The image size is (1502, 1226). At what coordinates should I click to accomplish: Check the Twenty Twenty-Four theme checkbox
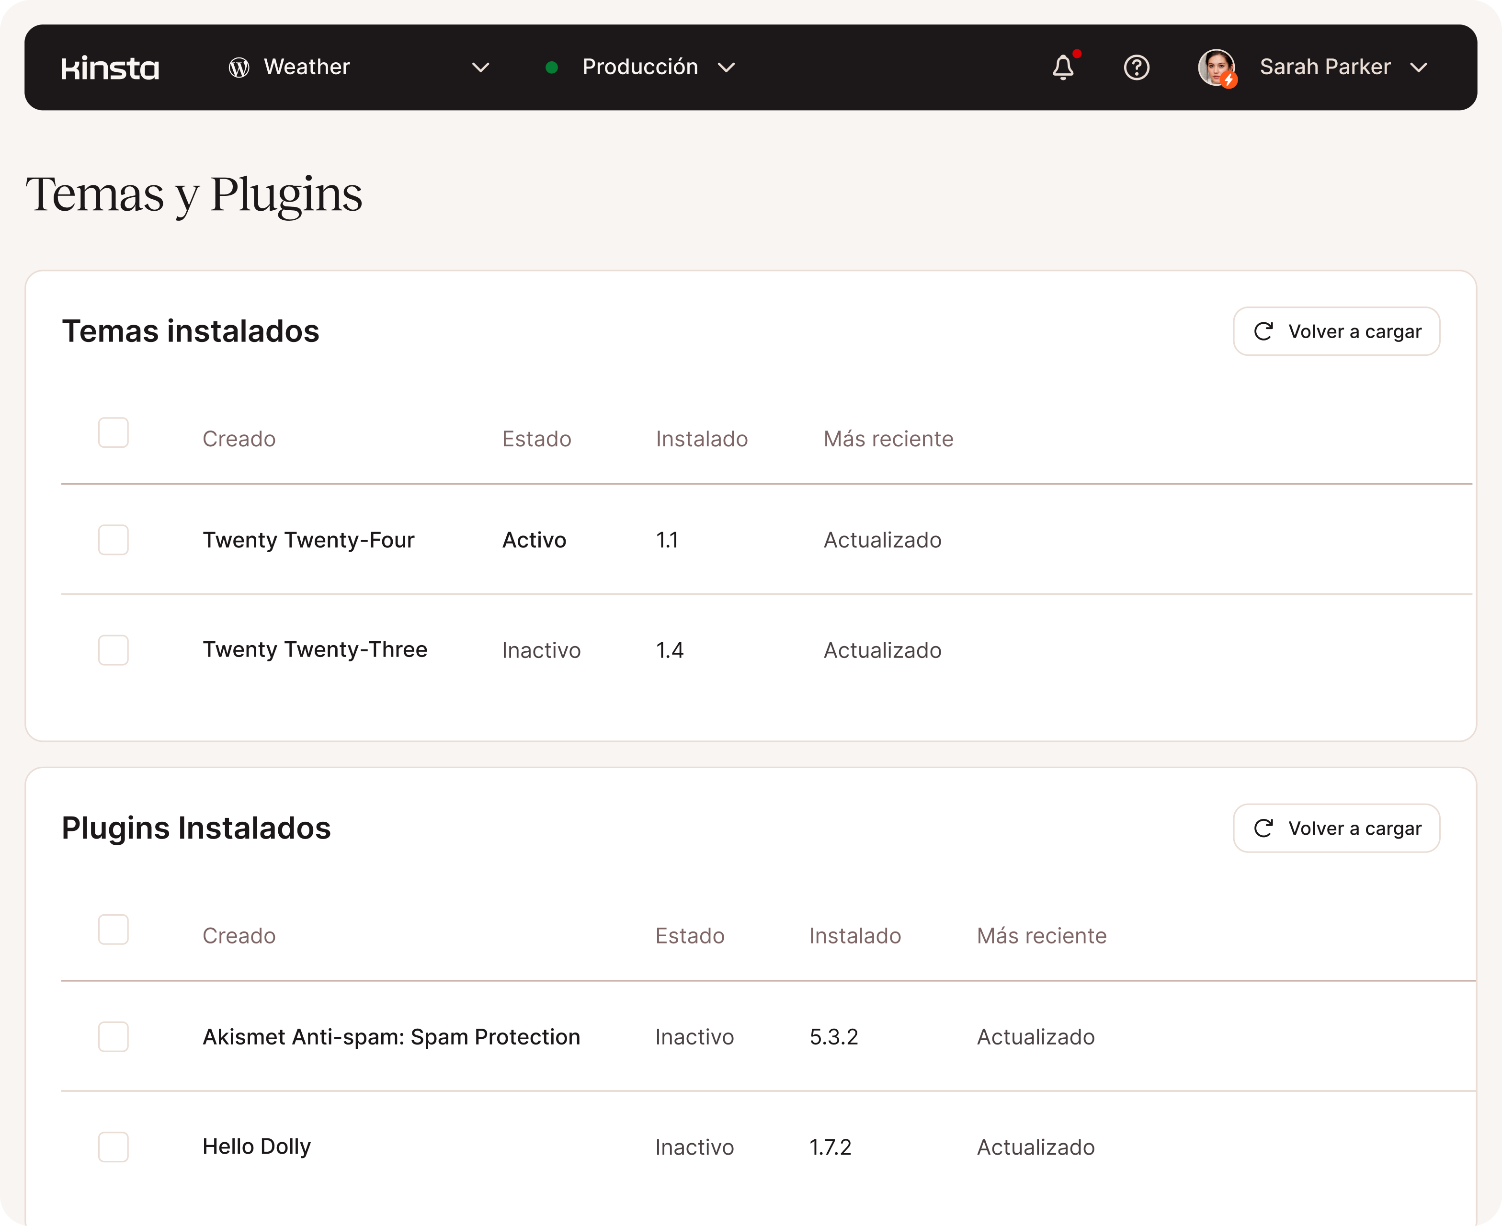[x=114, y=540]
